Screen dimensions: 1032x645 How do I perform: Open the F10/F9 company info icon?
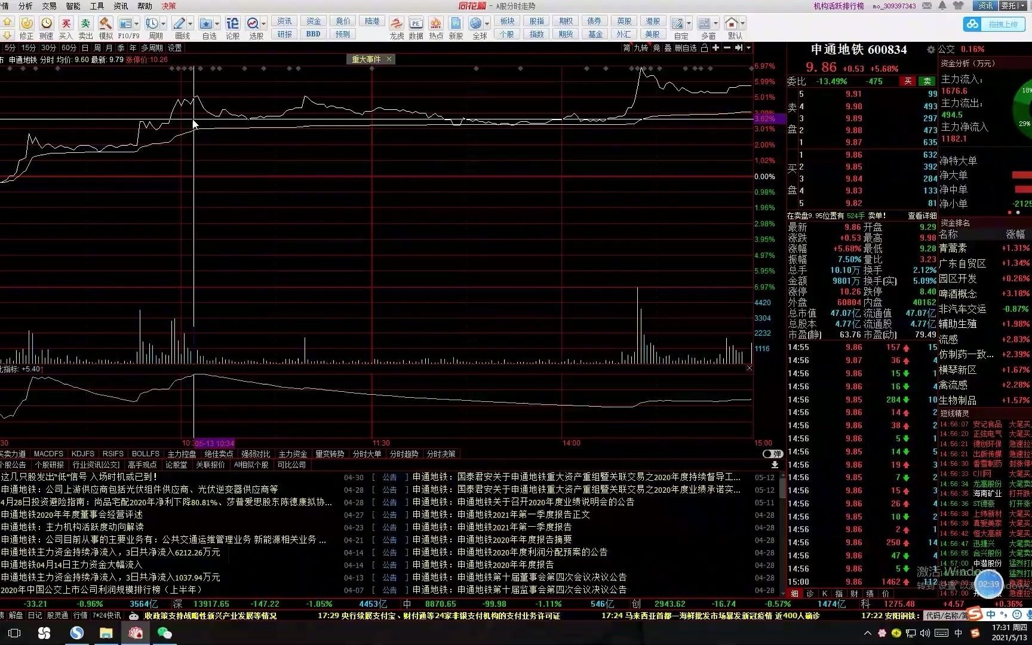[125, 23]
